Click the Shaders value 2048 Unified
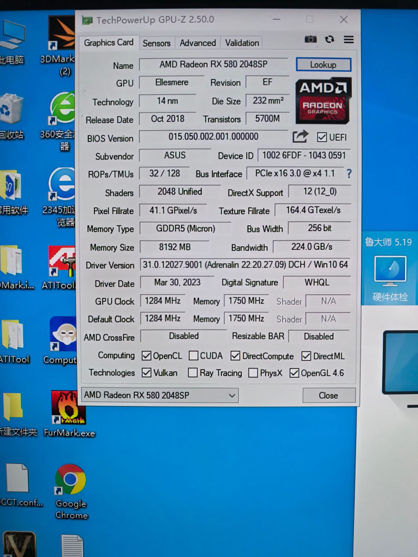 pos(180,192)
